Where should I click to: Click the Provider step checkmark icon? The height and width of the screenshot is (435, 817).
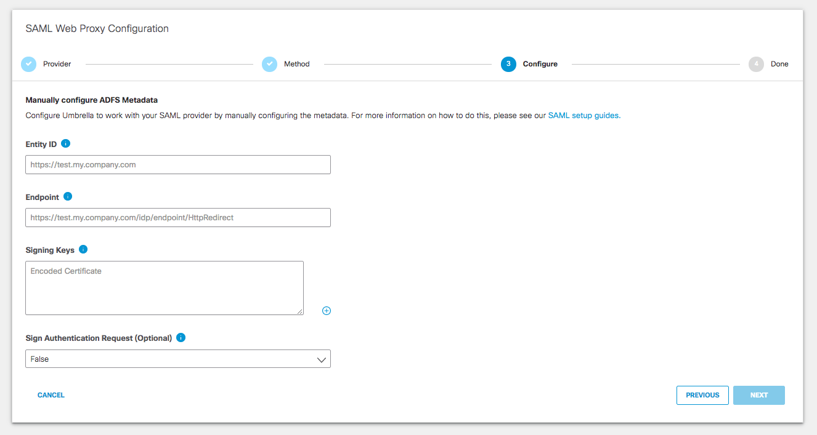click(28, 63)
